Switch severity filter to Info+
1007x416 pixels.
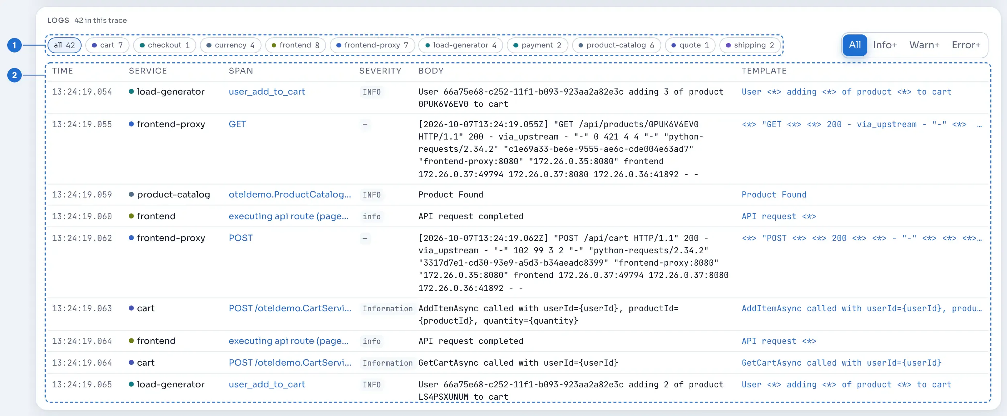point(885,45)
